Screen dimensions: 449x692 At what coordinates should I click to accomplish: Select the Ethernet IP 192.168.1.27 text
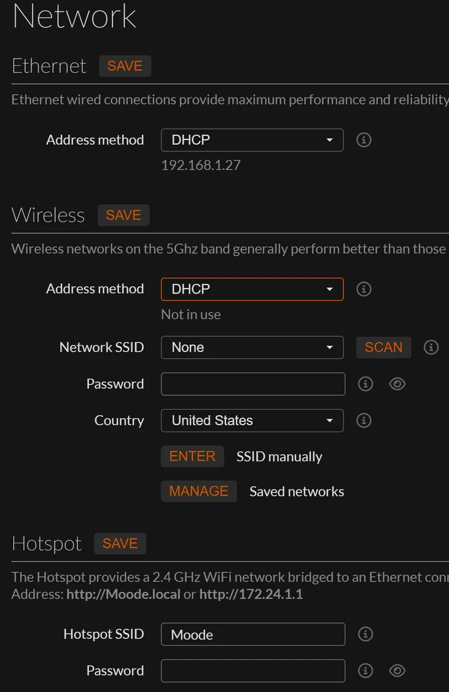point(201,166)
